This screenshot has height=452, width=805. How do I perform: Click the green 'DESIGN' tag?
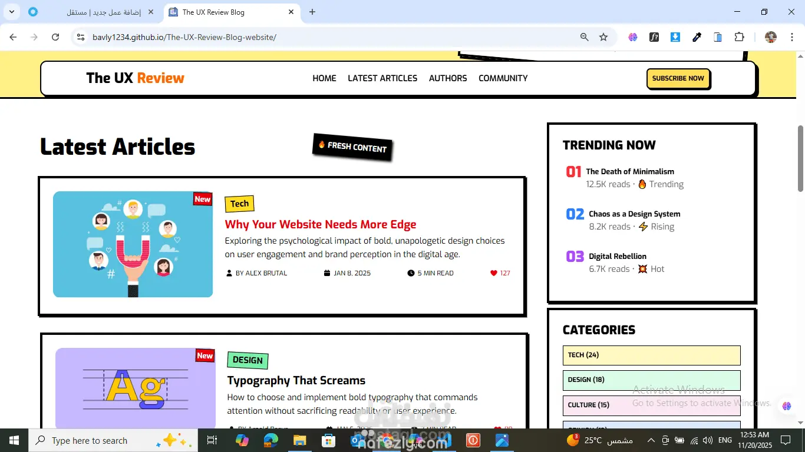[x=248, y=360]
